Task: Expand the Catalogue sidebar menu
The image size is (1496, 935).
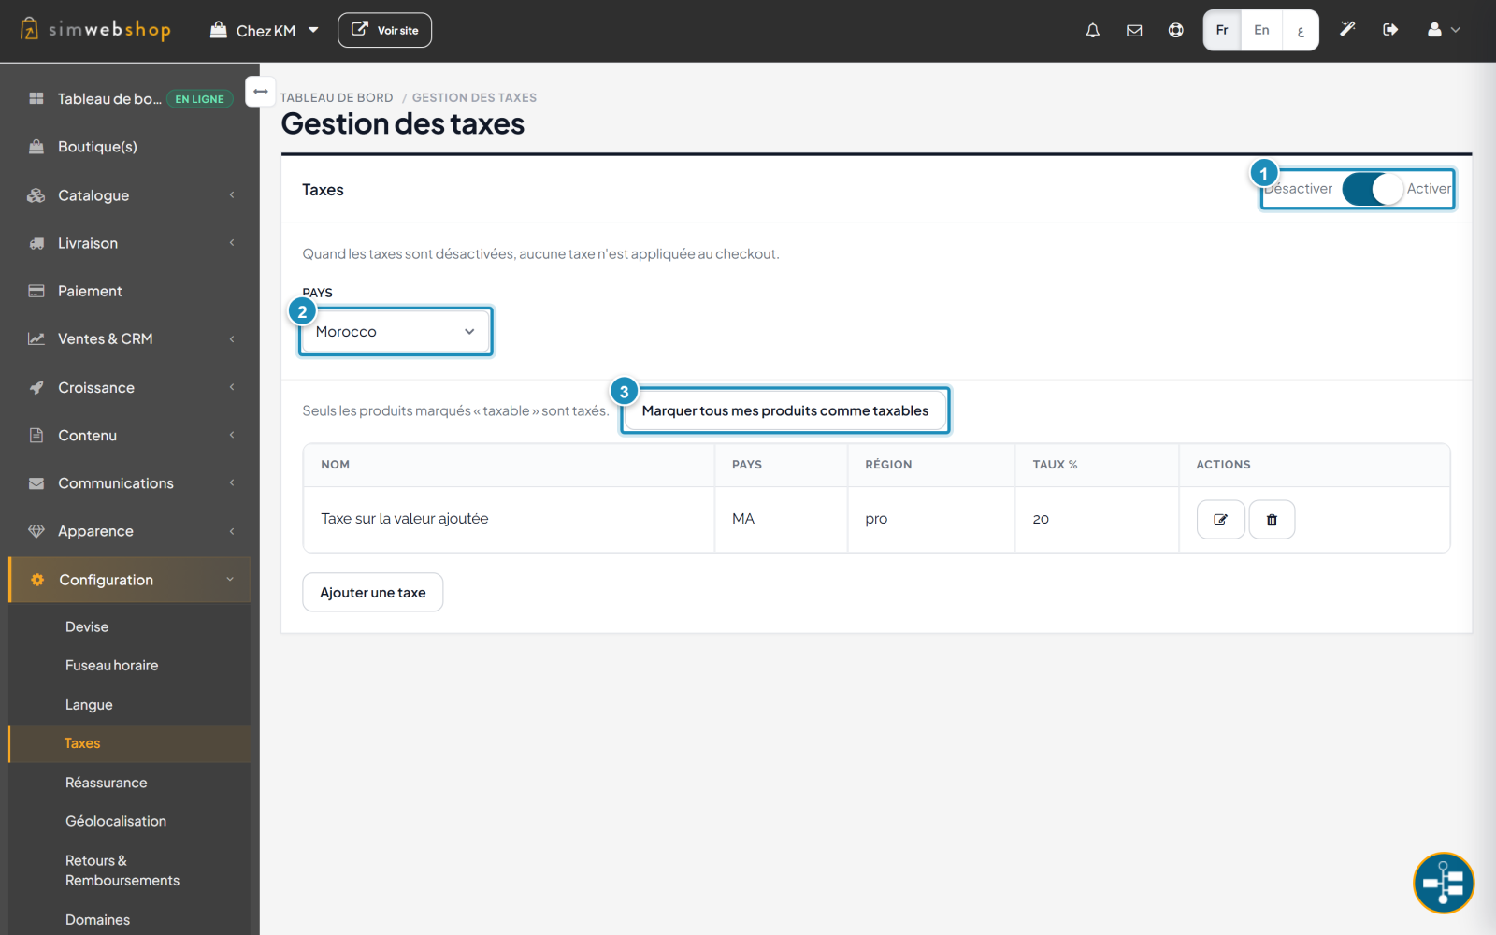Action: (x=130, y=195)
